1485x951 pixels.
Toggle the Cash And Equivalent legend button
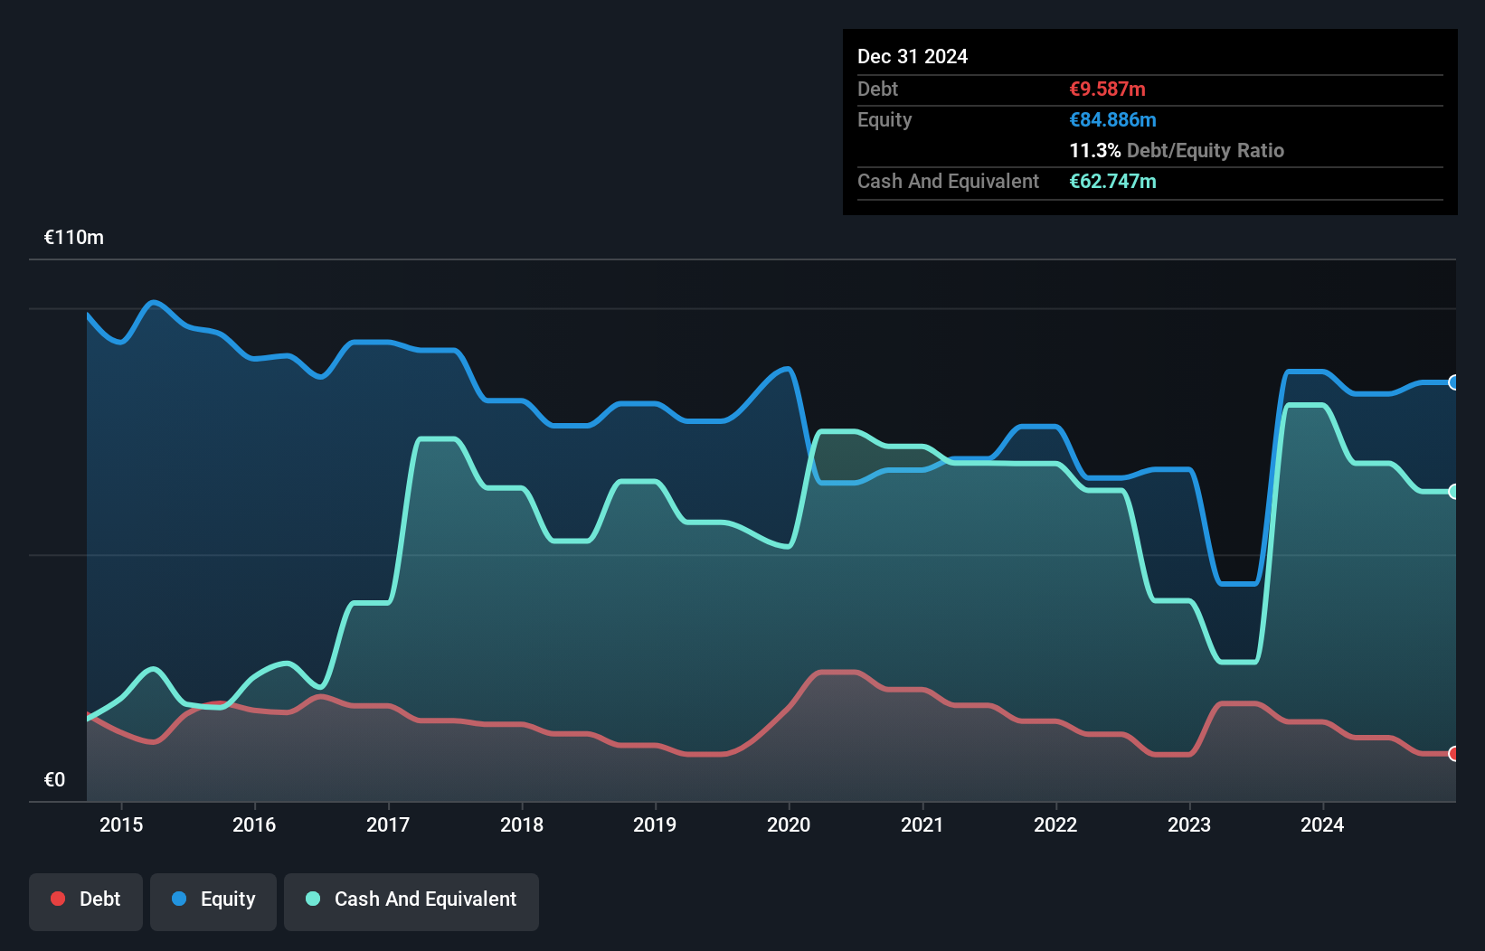pyautogui.click(x=411, y=901)
